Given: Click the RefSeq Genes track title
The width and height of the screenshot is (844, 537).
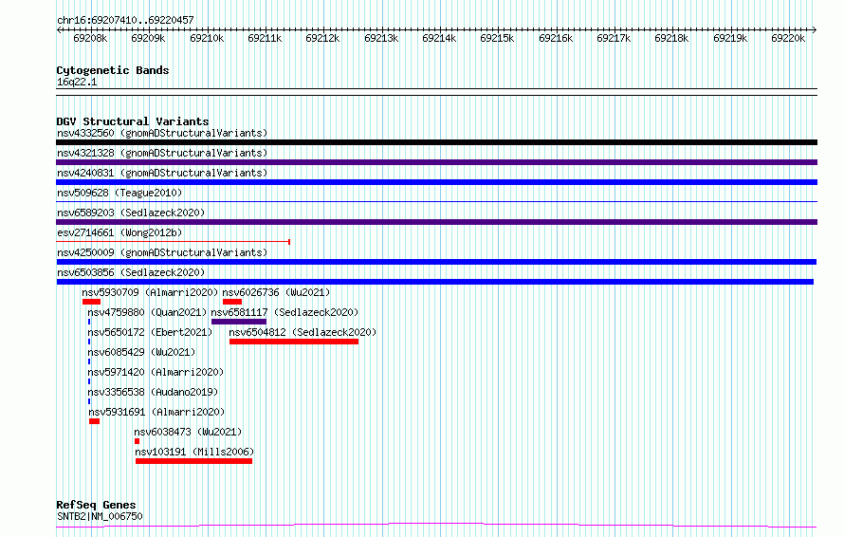Looking at the screenshot, I should 96,505.
